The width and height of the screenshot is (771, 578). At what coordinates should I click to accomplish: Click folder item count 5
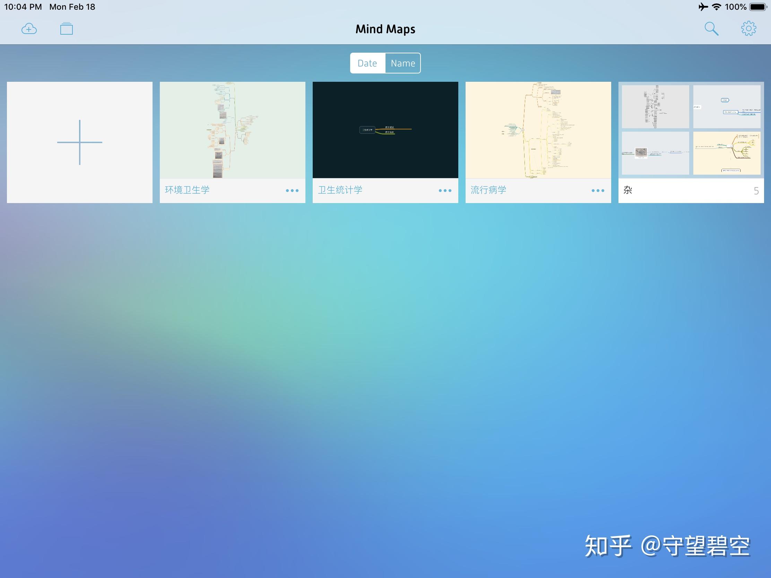pyautogui.click(x=756, y=191)
